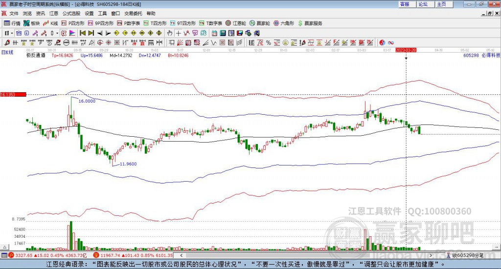Click the 2023-03-28 date marker

click(406, 50)
